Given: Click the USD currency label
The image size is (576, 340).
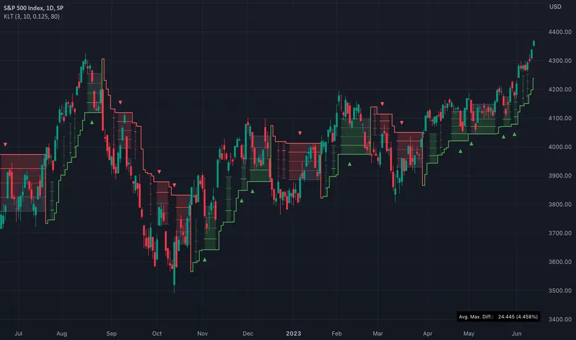Looking at the screenshot, I should tap(555, 7).
